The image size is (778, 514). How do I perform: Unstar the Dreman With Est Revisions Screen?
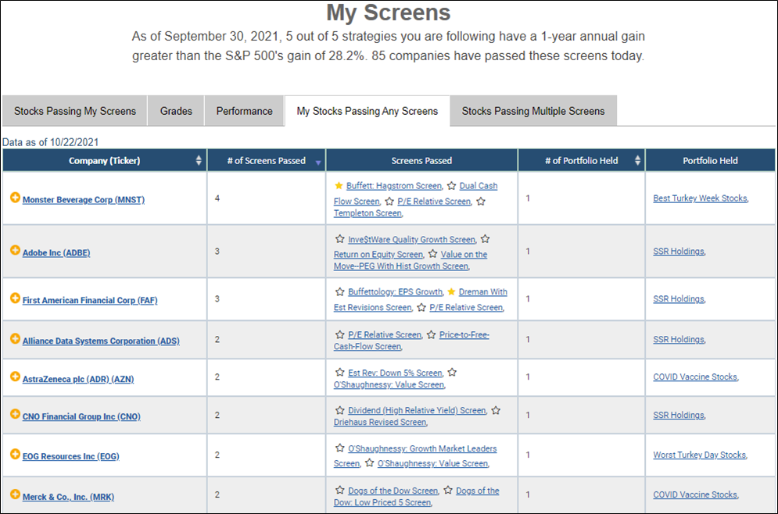click(x=451, y=291)
